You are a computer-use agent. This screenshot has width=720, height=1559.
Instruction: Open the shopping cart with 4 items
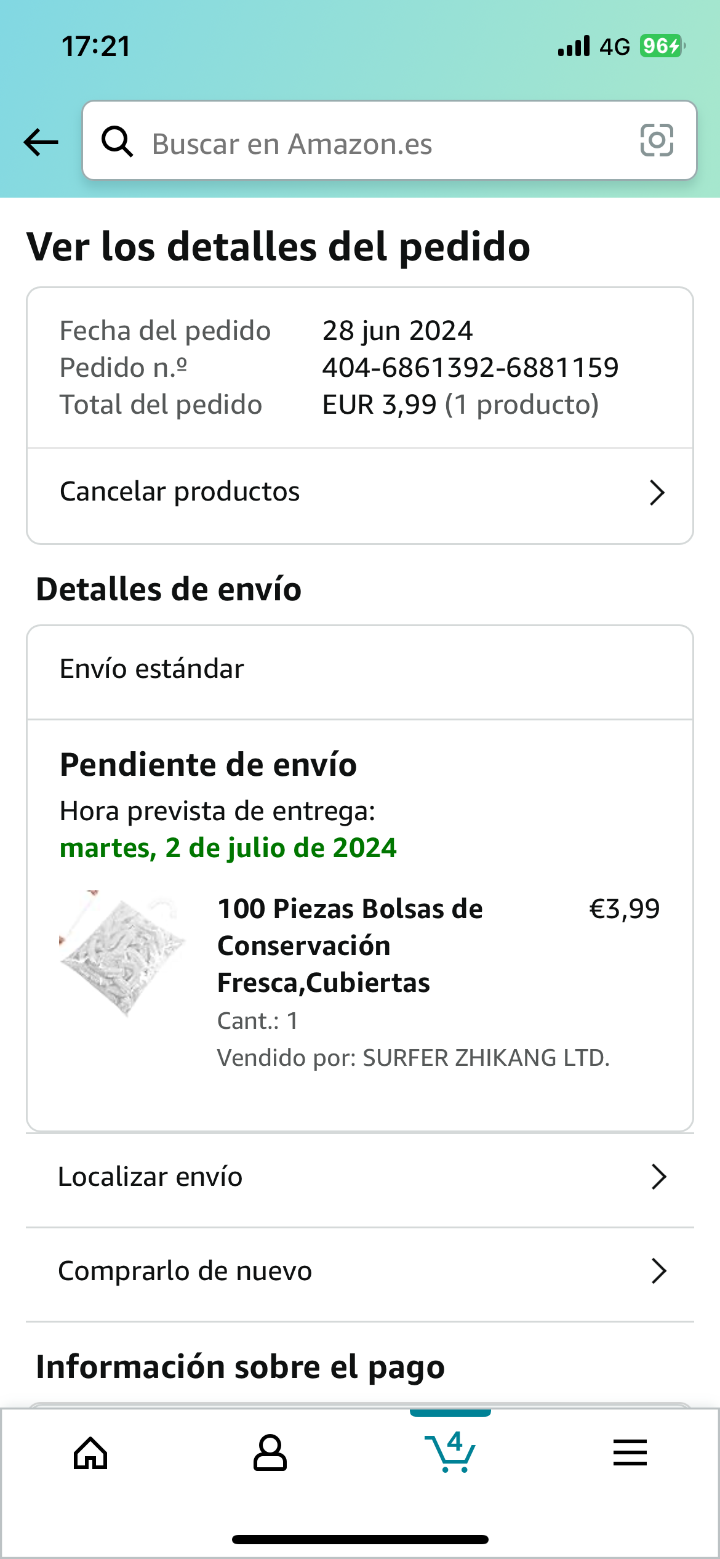[451, 1452]
